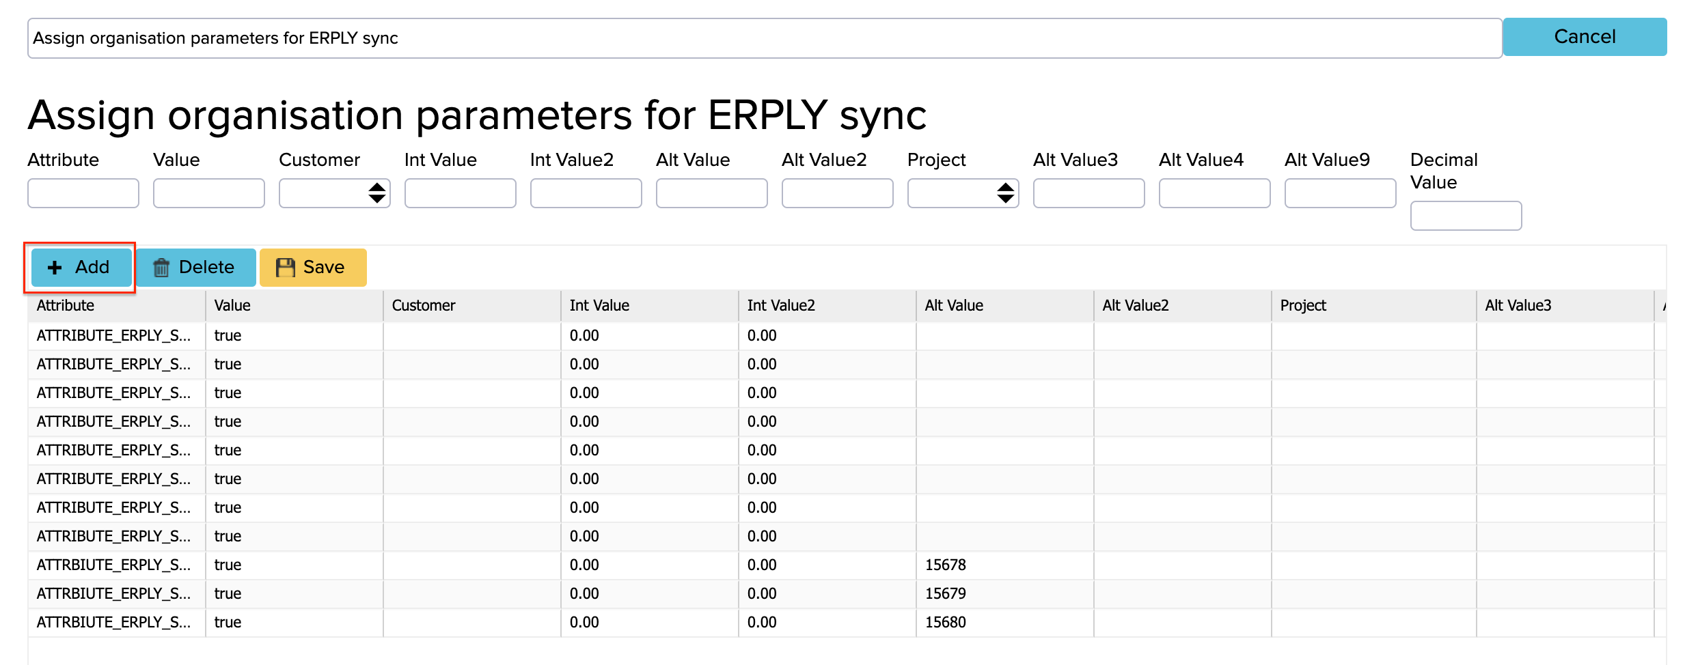The image size is (1685, 665).
Task: Click the search box at top
Action: pyautogui.click(x=764, y=38)
